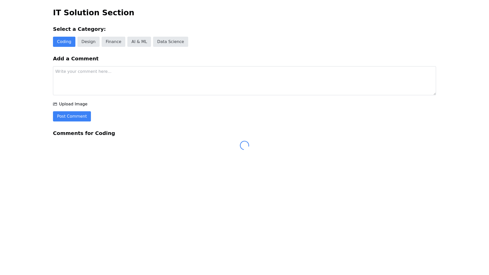Click the 'Select a Category:' label
This screenshot has width=489, height=275.
(79, 29)
